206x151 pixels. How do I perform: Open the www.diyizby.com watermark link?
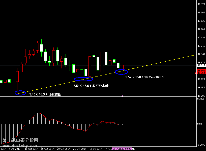[x=20, y=146]
